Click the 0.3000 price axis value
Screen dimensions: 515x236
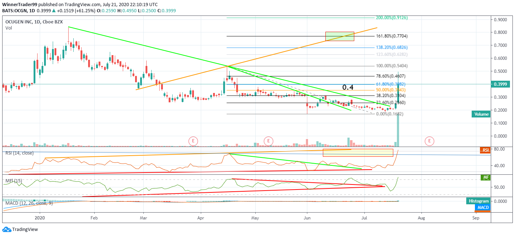(501, 97)
